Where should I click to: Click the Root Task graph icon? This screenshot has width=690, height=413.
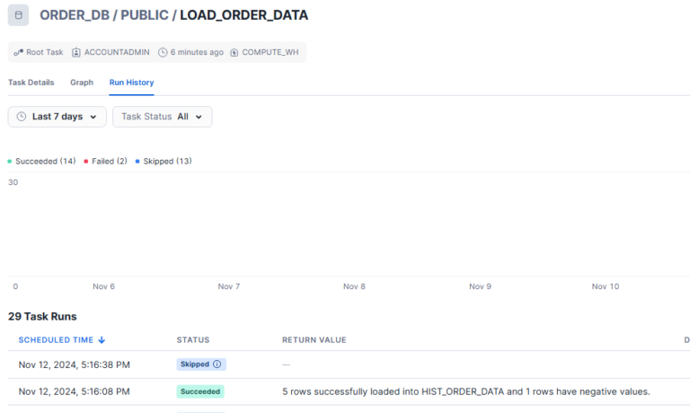[18, 52]
